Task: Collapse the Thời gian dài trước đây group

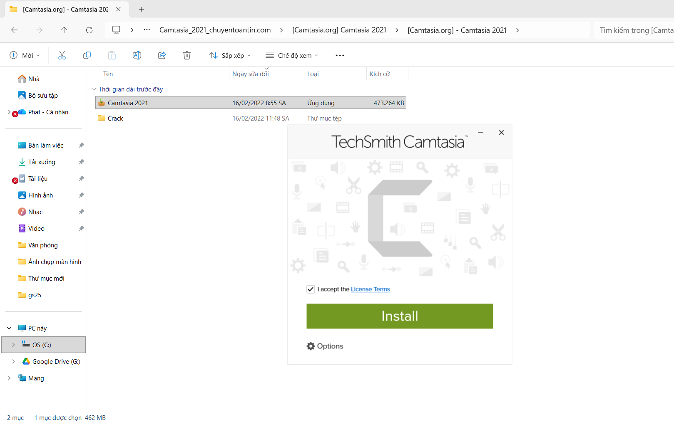Action: (x=94, y=89)
